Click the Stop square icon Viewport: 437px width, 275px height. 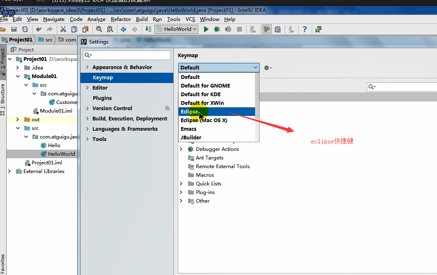tap(239, 29)
